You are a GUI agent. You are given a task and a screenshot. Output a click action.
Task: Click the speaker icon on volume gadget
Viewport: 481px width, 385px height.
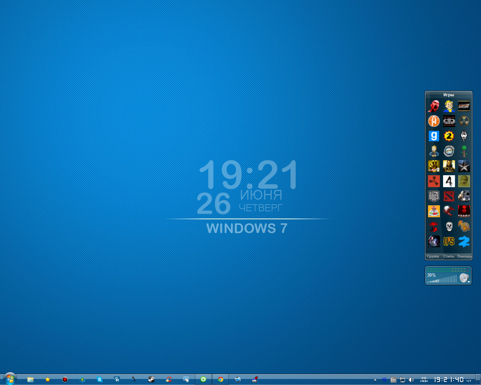(464, 278)
